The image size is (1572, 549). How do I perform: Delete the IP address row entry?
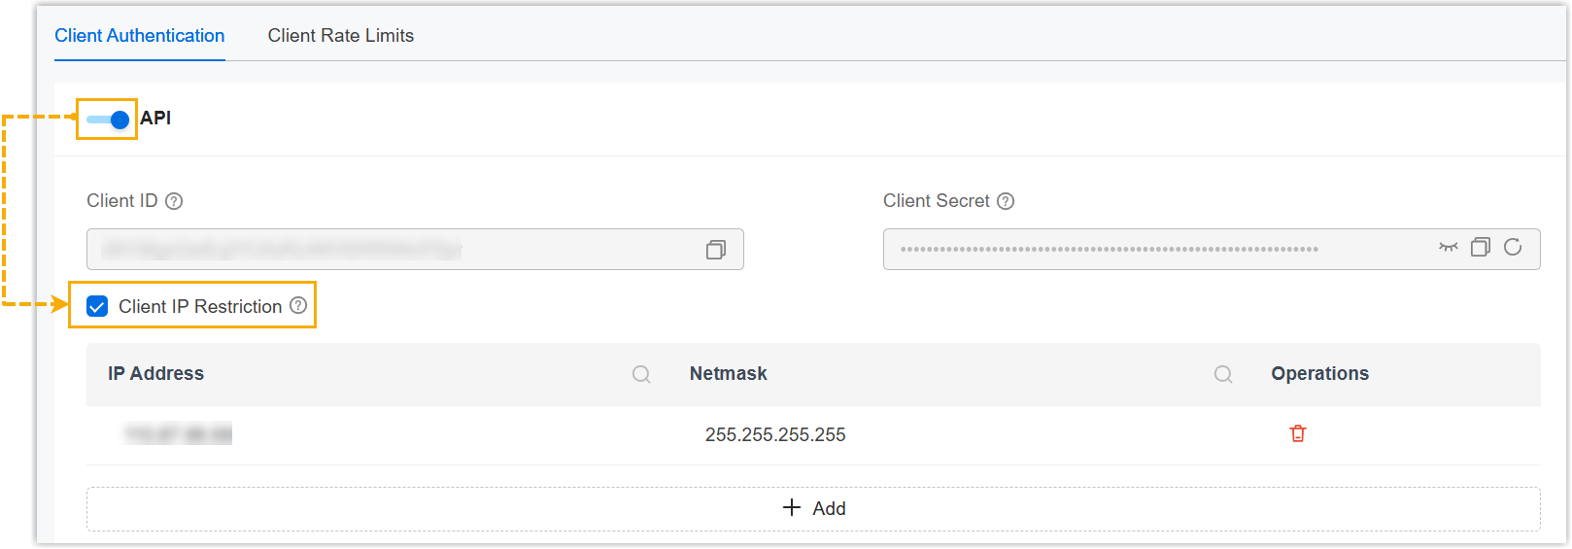coord(1298,434)
